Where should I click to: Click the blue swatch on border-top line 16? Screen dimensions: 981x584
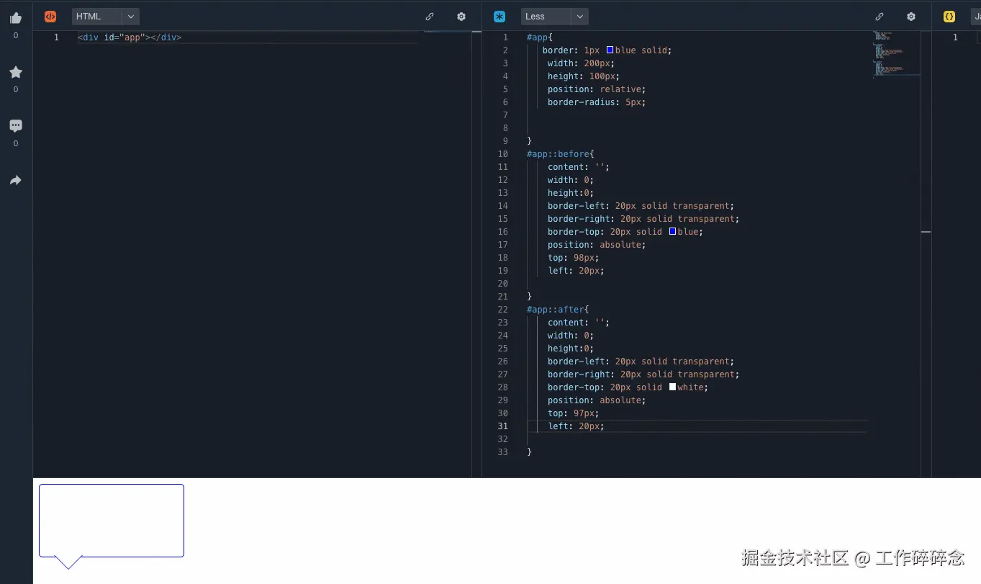672,231
